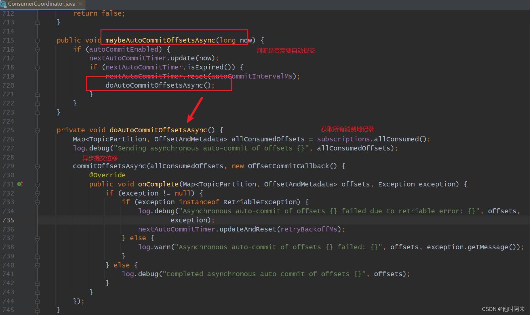Click the fold end marker at line 745
This screenshot has width=530, height=315.
click(x=38, y=310)
